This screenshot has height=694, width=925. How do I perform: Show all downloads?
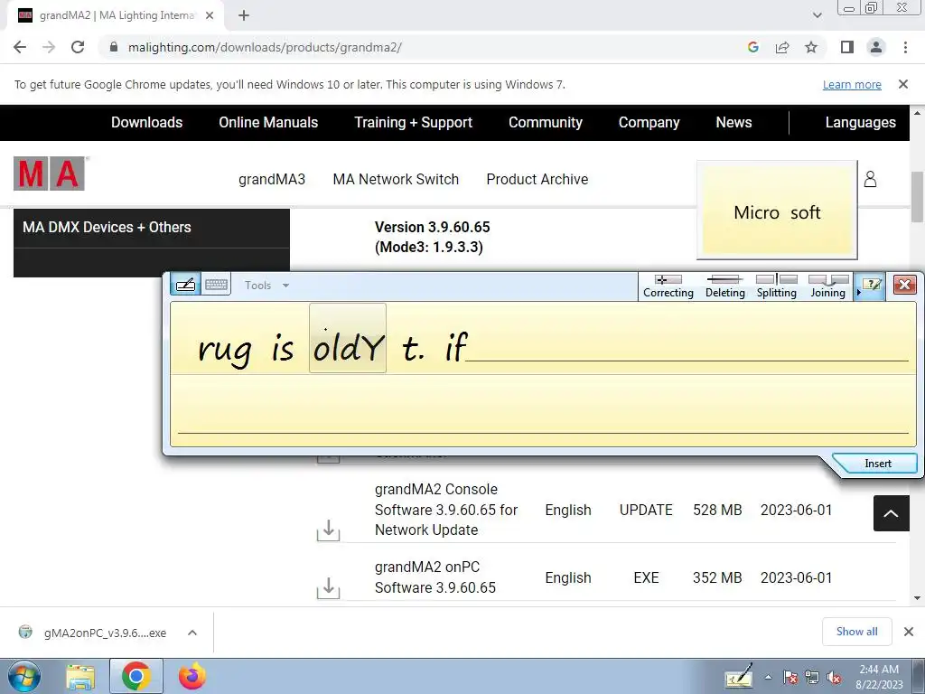point(856,632)
